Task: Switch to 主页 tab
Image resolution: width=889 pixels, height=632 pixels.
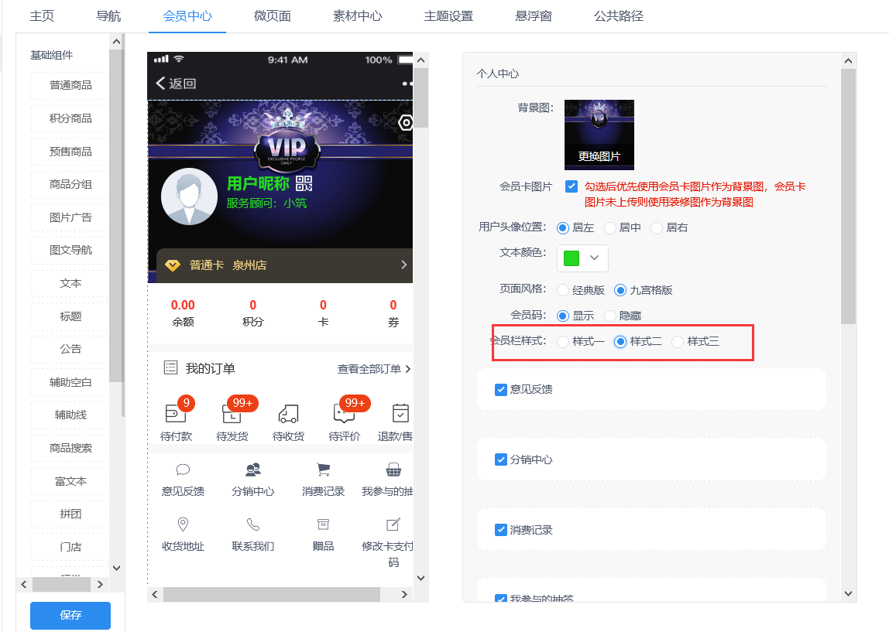Action: 42,15
